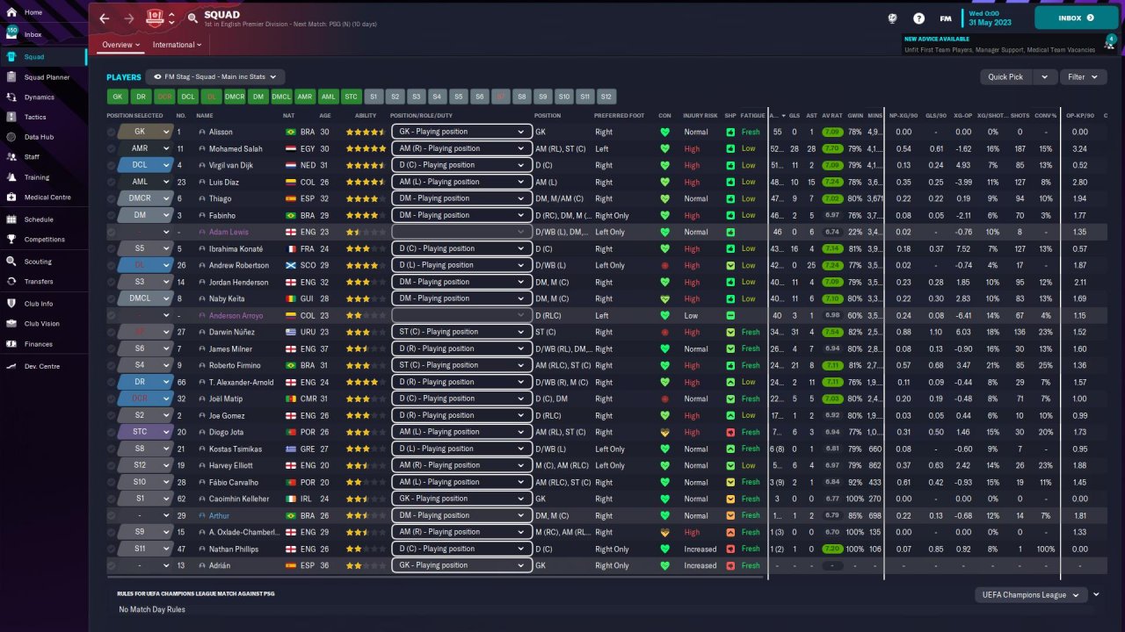1125x632 pixels.
Task: Click the info icon beside Darwin Núñez
Action: click(x=202, y=332)
